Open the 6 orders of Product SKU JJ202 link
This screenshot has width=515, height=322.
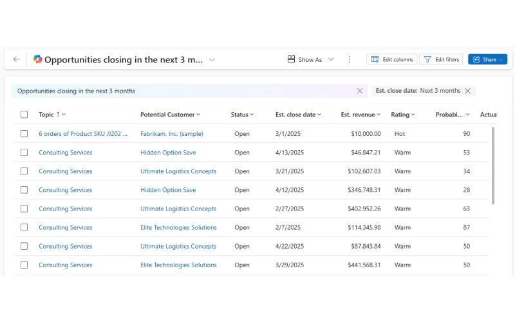tap(83, 134)
